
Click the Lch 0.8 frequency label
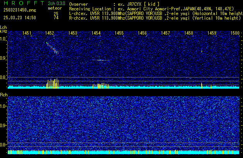point(3,77)
